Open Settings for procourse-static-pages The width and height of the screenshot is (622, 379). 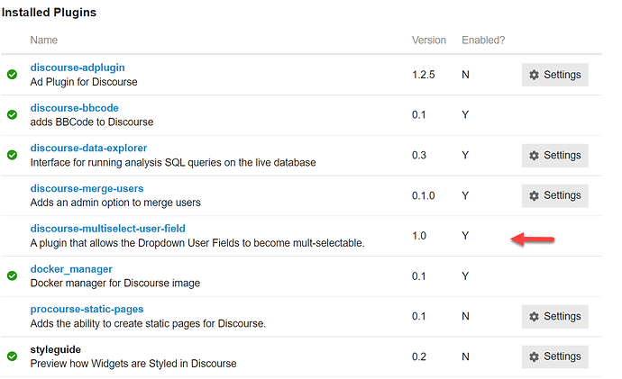click(x=554, y=316)
